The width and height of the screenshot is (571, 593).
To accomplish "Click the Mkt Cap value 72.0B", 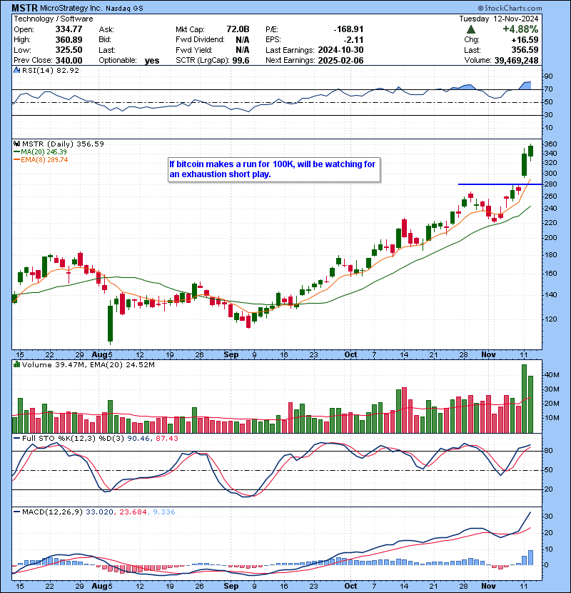I will (x=238, y=29).
